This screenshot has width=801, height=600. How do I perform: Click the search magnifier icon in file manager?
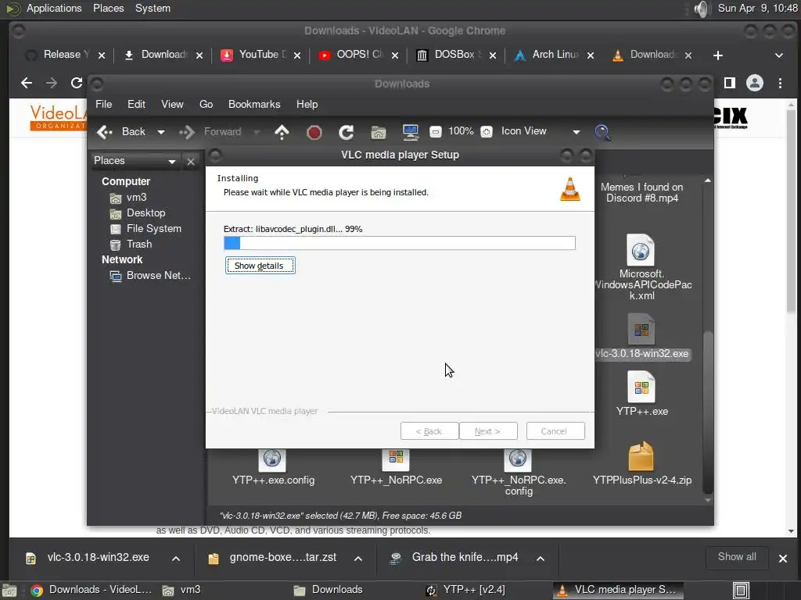pos(602,132)
